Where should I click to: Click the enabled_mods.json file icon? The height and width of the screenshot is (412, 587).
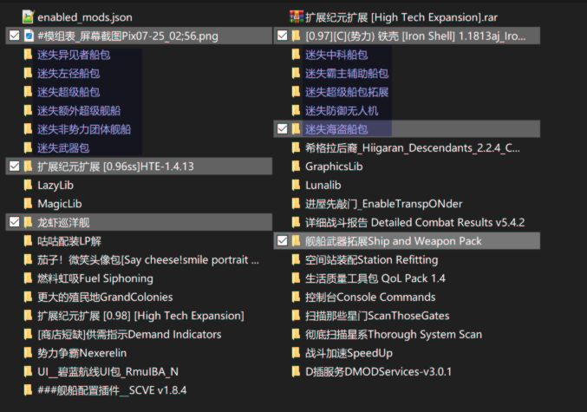coord(28,16)
